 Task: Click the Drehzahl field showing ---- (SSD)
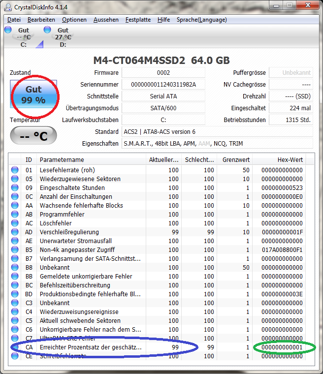(x=291, y=96)
